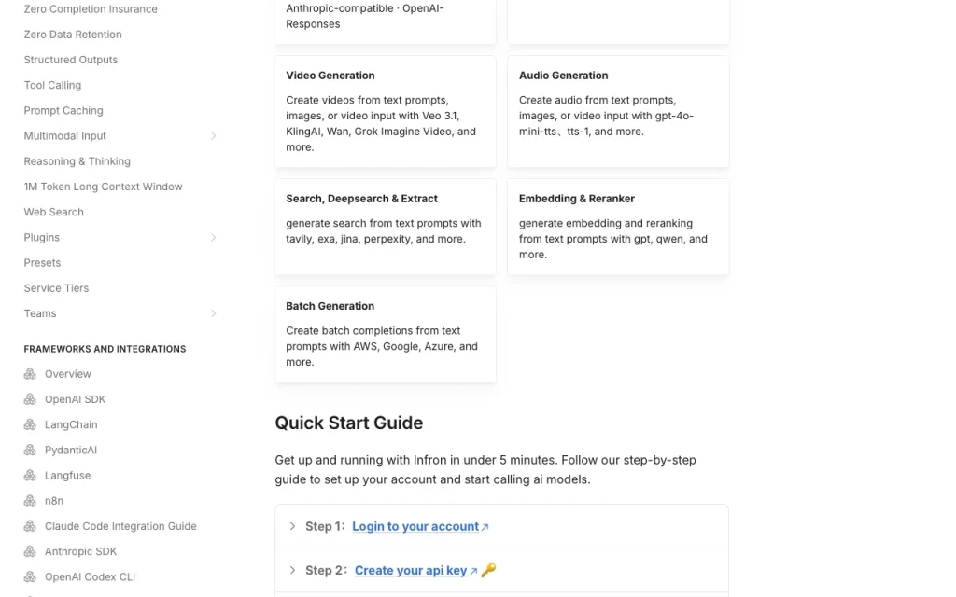Image resolution: width=956 pixels, height=597 pixels.
Task: Open Claude Code Integration Guide
Action: click(120, 526)
